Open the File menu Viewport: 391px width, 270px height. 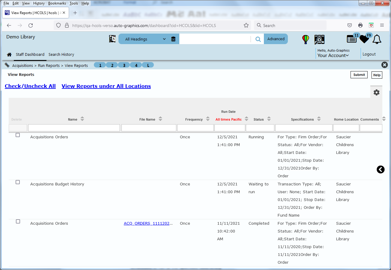point(6,3)
